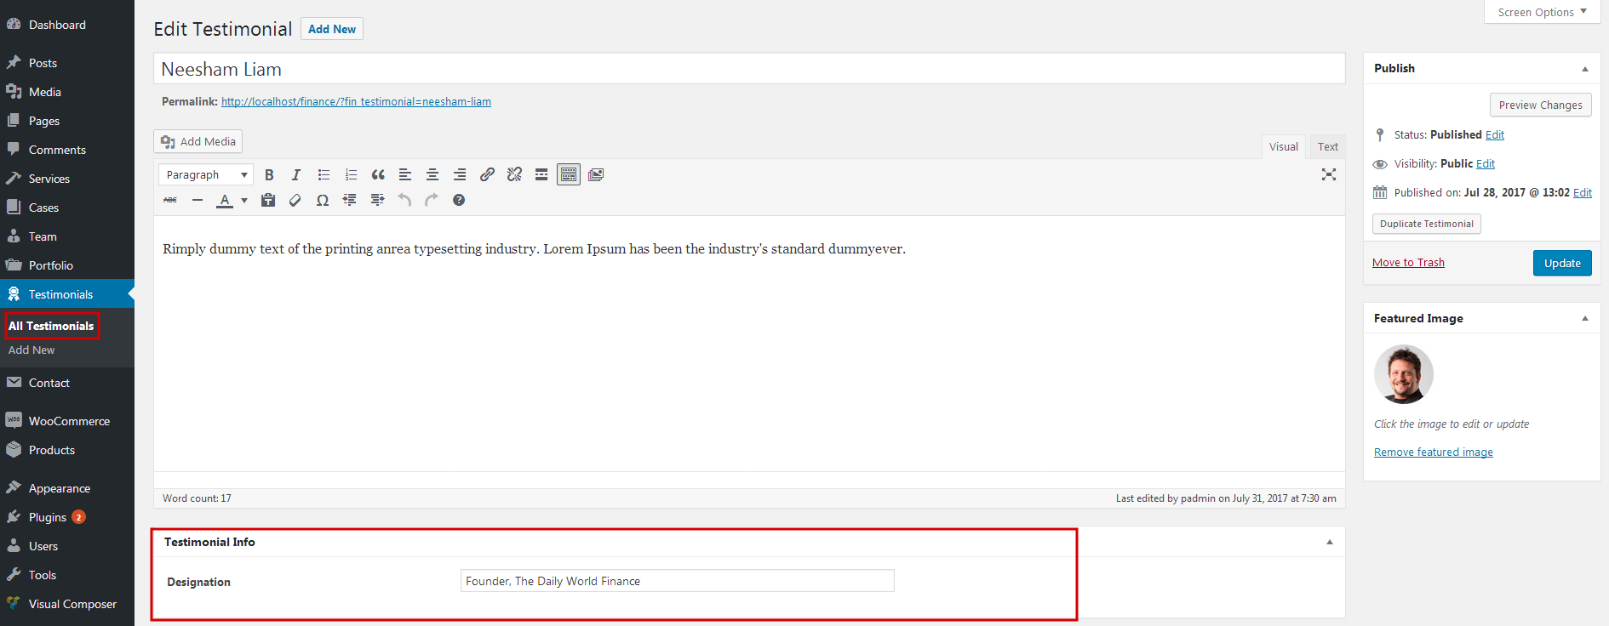Screen dimensions: 1609x626
Task: Edit the Published status
Action: [1495, 134]
